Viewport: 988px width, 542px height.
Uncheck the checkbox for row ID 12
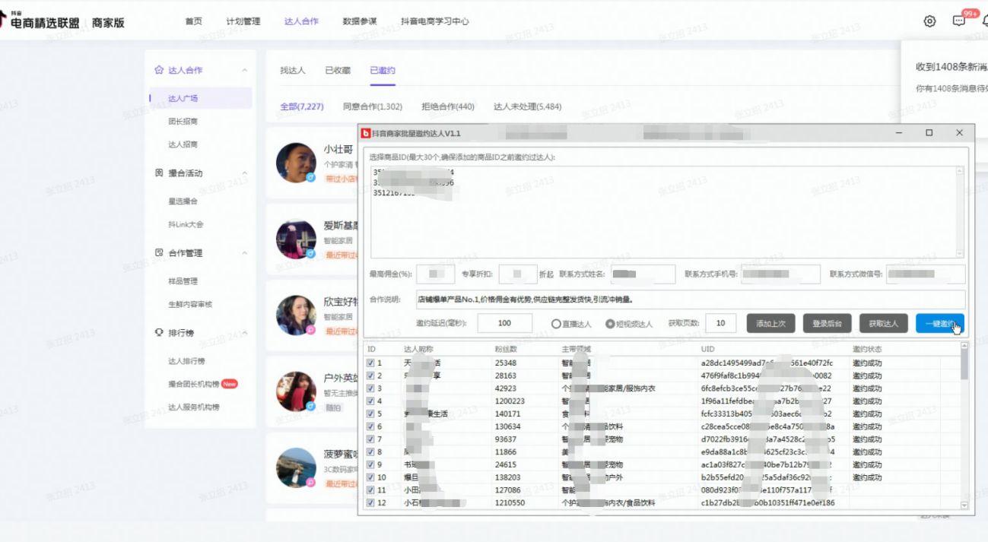370,502
